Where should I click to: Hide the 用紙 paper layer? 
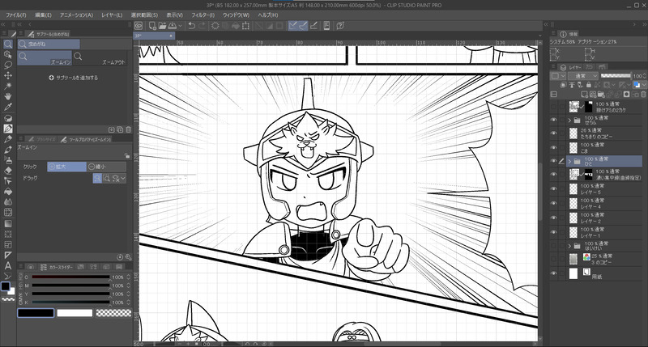point(553,273)
